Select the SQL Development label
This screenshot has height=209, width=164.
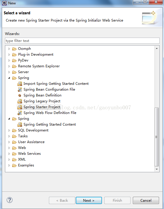click(33, 130)
